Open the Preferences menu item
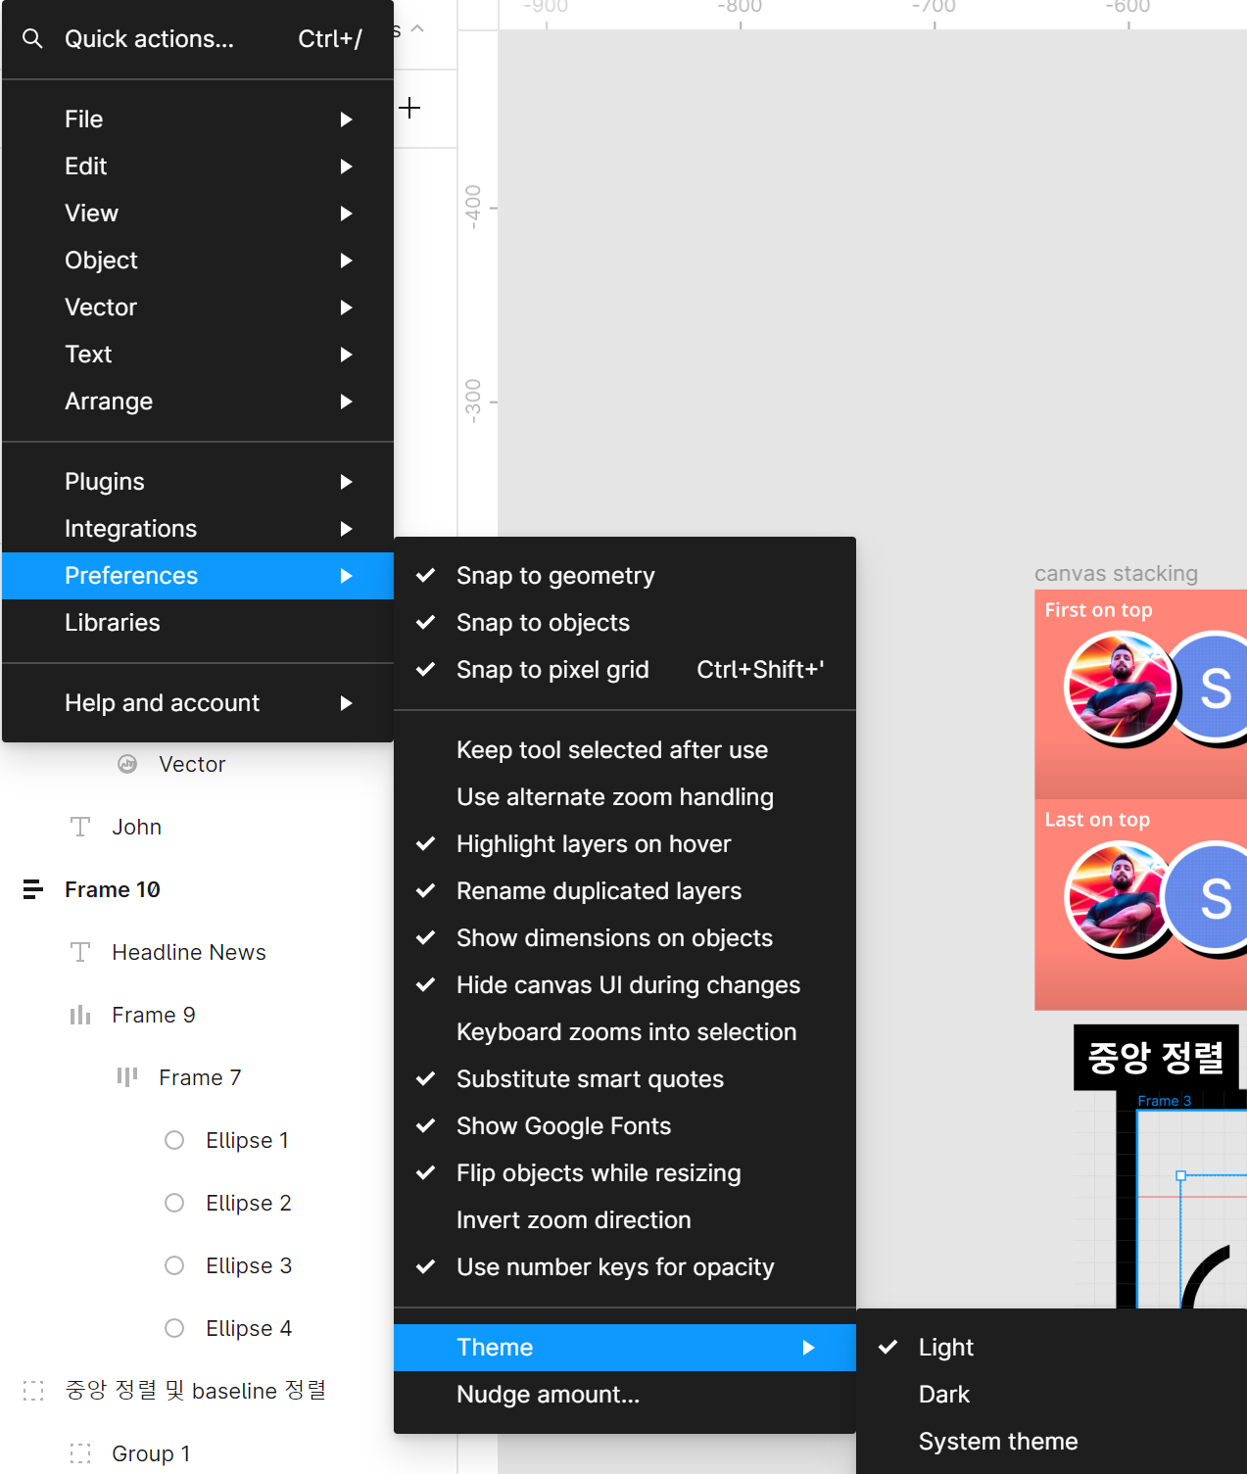The height and width of the screenshot is (1474, 1247). coord(198,576)
